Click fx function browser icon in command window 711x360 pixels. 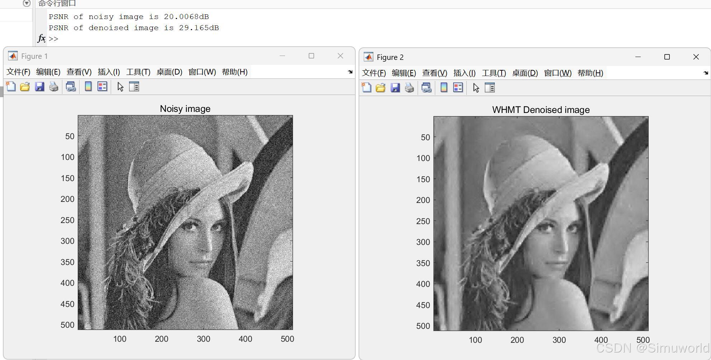[x=42, y=38]
